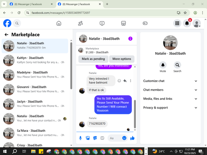Viewport: 207px width, 155px height.
Task: Choose a sticker icon
Action: click(95, 138)
